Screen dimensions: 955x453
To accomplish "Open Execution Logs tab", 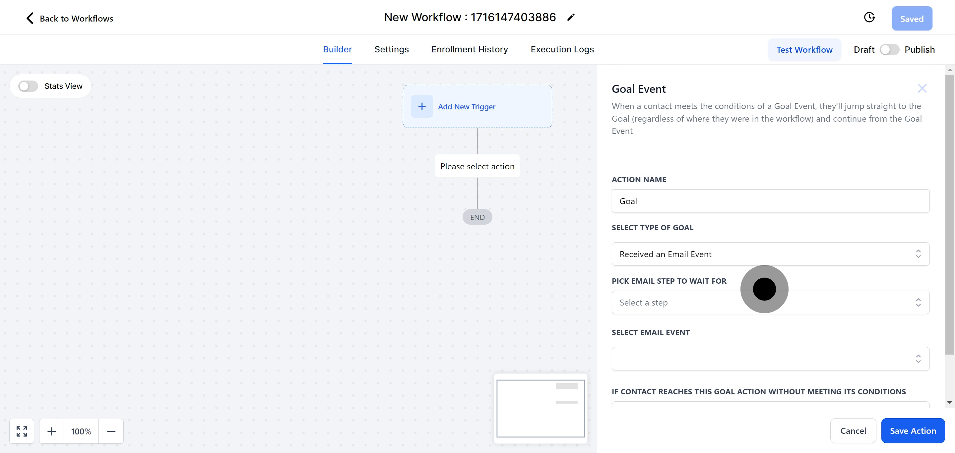I will [x=562, y=49].
